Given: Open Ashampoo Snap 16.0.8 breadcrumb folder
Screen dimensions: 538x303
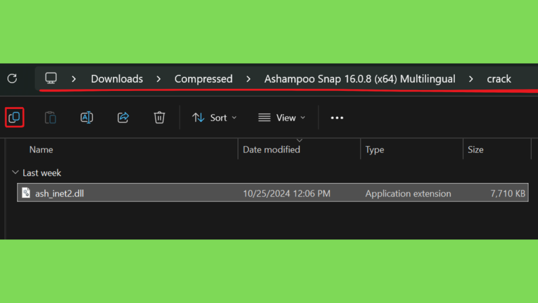Looking at the screenshot, I should click(359, 79).
